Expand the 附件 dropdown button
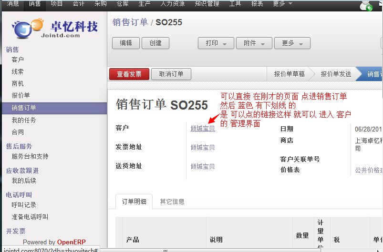 coord(254,43)
